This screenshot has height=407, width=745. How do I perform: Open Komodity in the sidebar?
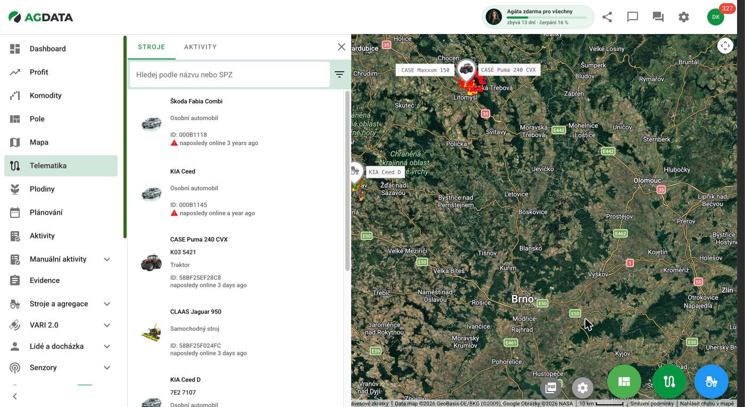(61, 96)
